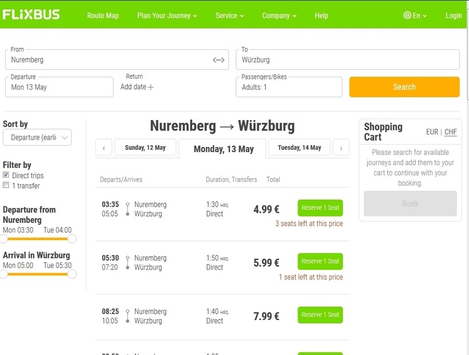Open the Sort by dropdown
Screen dimensions: 469x355
37,138
